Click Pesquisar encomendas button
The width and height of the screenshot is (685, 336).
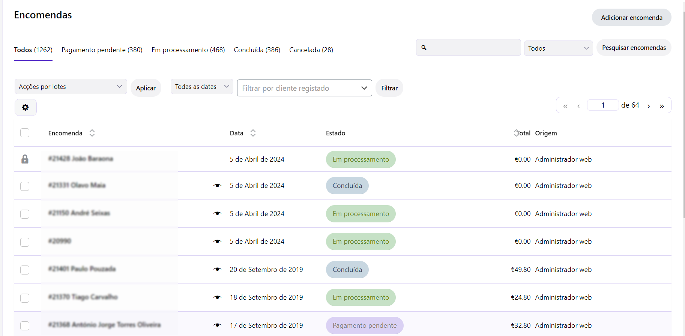(634, 48)
